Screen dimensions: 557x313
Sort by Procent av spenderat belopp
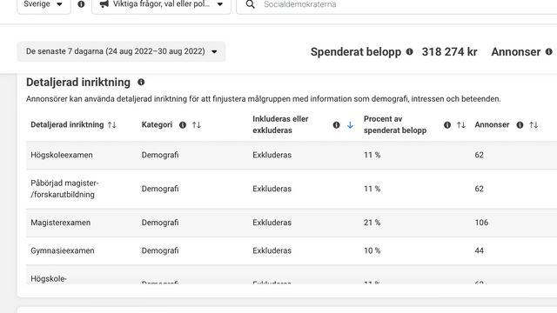click(461, 125)
